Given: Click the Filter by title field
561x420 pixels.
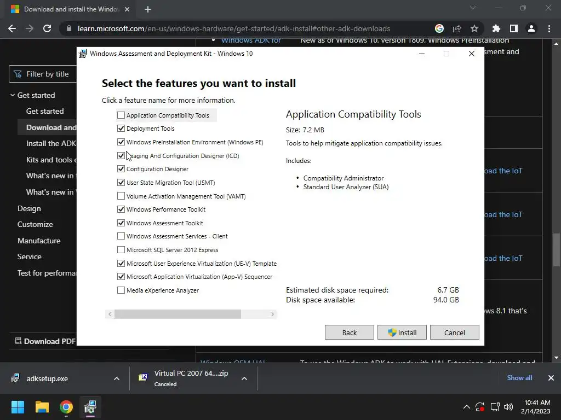Looking at the screenshot, I should [x=43, y=74].
